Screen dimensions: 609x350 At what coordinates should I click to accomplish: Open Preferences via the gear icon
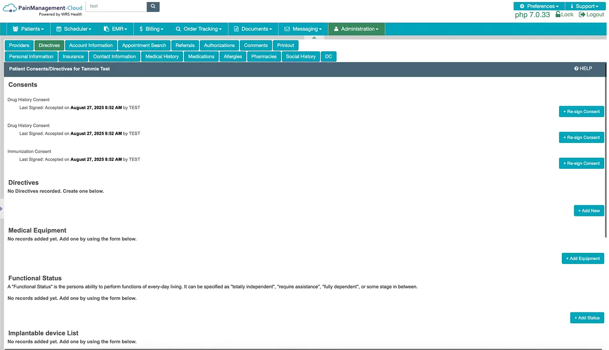click(x=523, y=6)
